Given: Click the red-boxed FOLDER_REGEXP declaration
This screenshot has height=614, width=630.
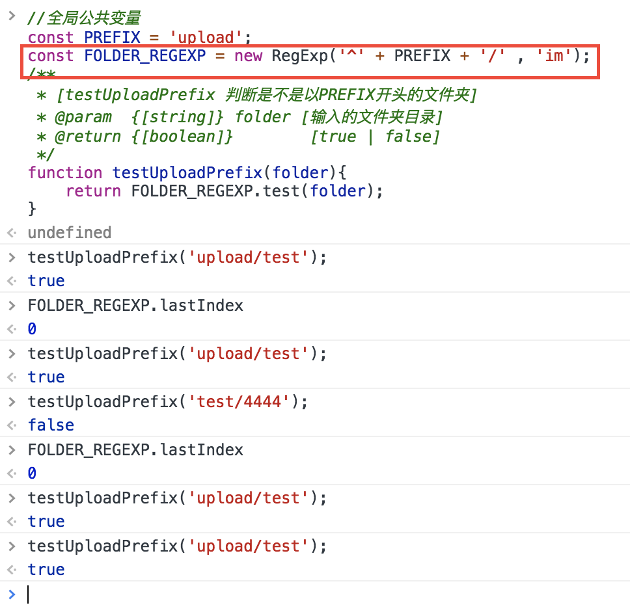Looking at the screenshot, I should coord(308,56).
